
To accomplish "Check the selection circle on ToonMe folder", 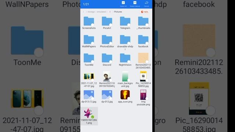I will pyautogui.click(x=93, y=62).
